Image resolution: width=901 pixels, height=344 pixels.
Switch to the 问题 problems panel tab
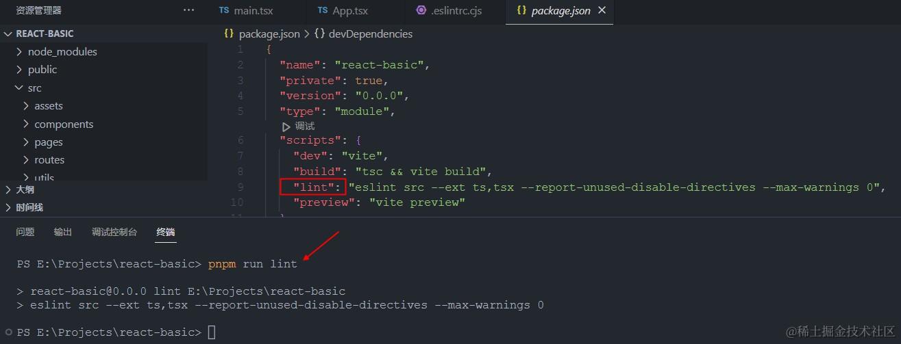tap(25, 232)
